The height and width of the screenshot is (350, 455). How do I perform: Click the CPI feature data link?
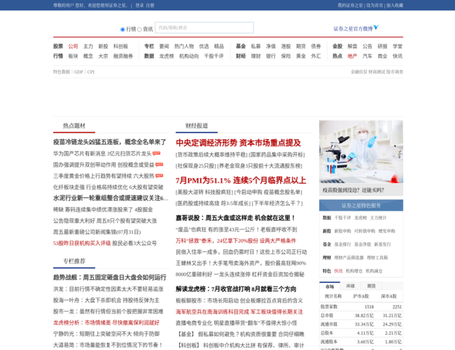click(x=91, y=71)
